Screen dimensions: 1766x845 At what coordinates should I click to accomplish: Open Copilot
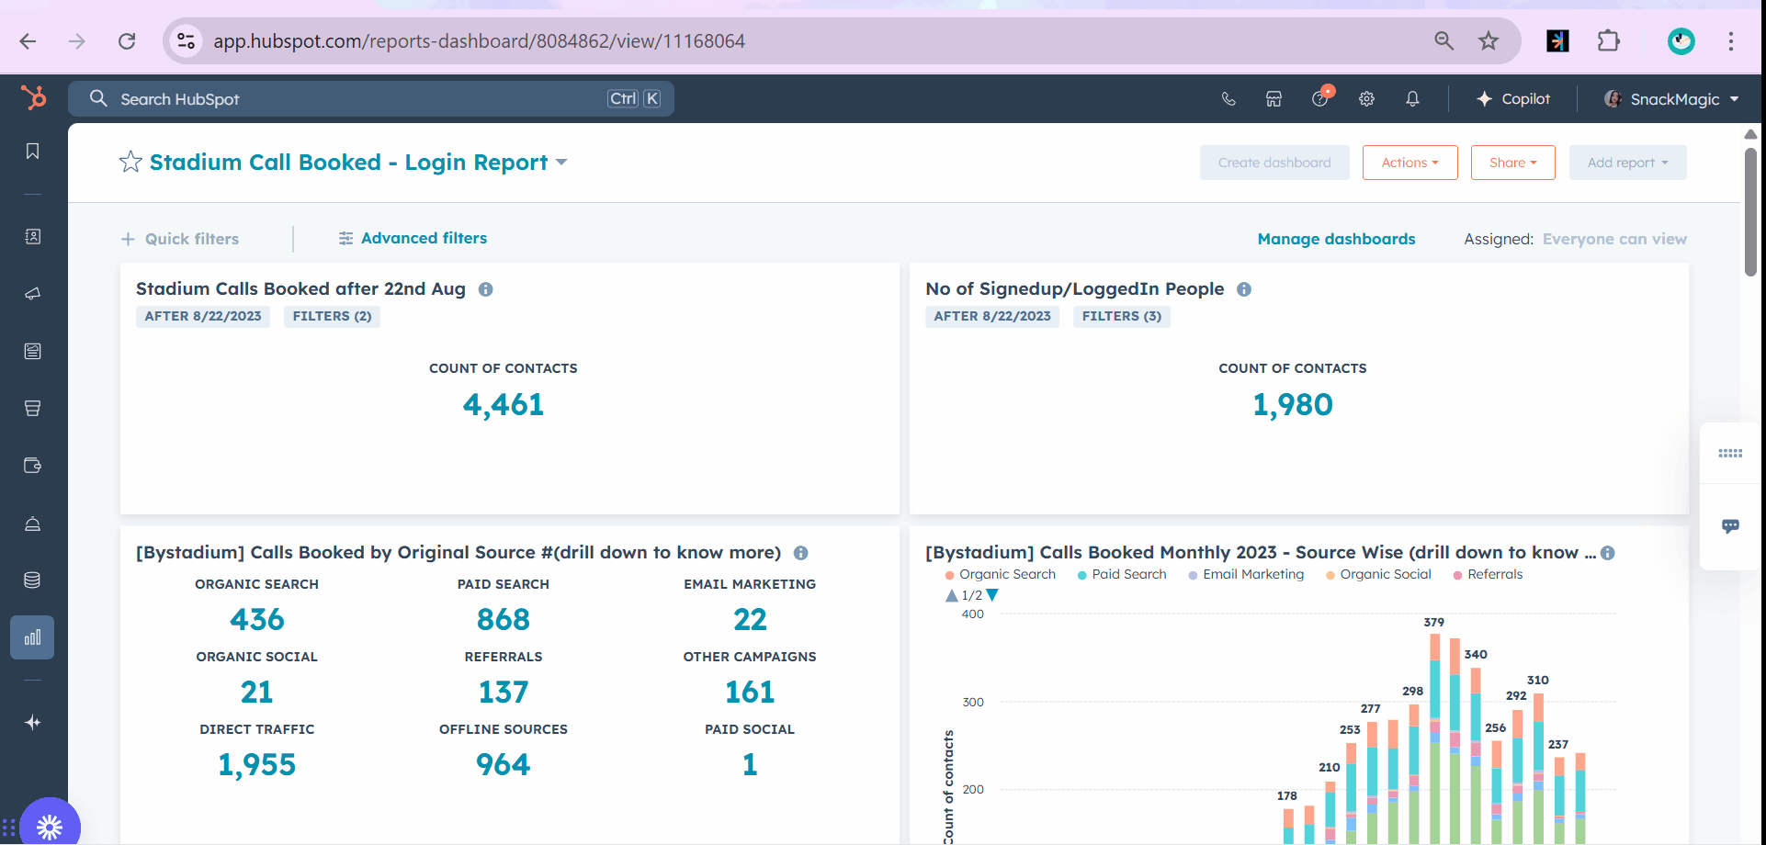coord(1513,99)
